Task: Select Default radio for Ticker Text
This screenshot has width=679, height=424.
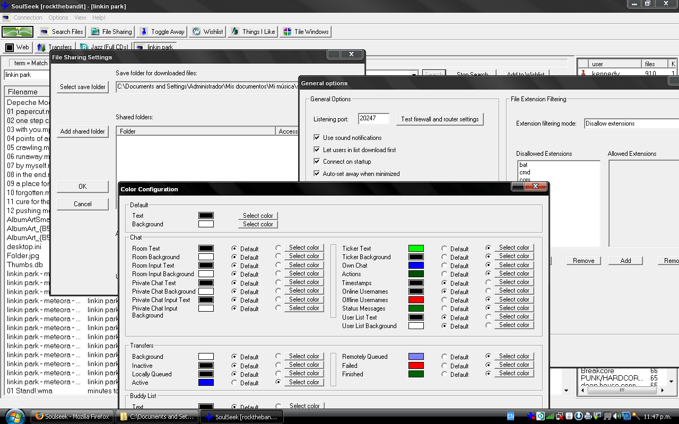Action: coord(445,248)
